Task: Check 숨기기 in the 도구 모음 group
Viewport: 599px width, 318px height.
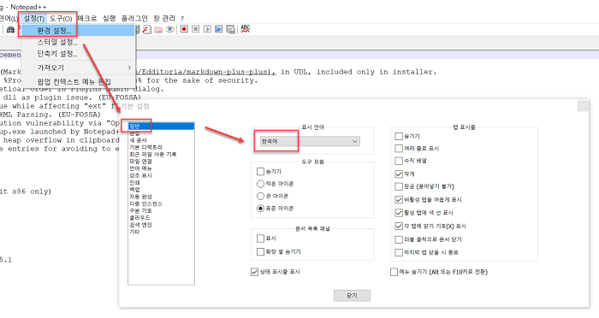Action: [260, 172]
